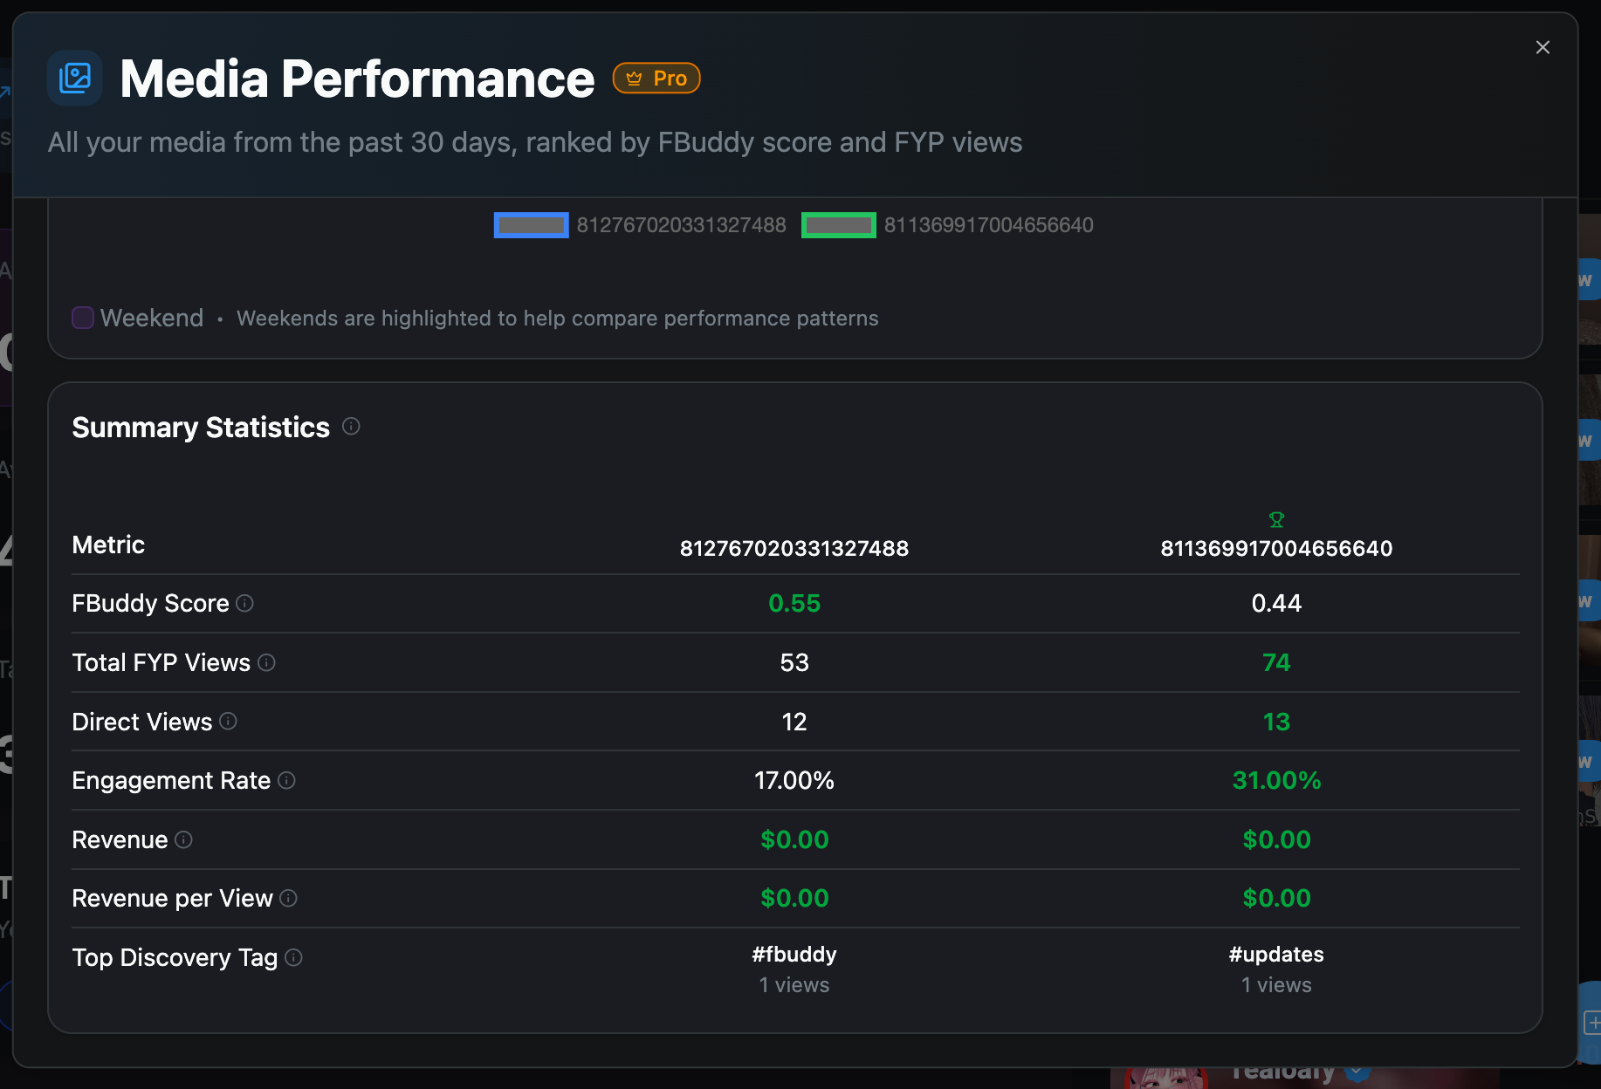The height and width of the screenshot is (1089, 1601).
Task: Click the #fbuddy discovery tag
Action: click(x=794, y=955)
